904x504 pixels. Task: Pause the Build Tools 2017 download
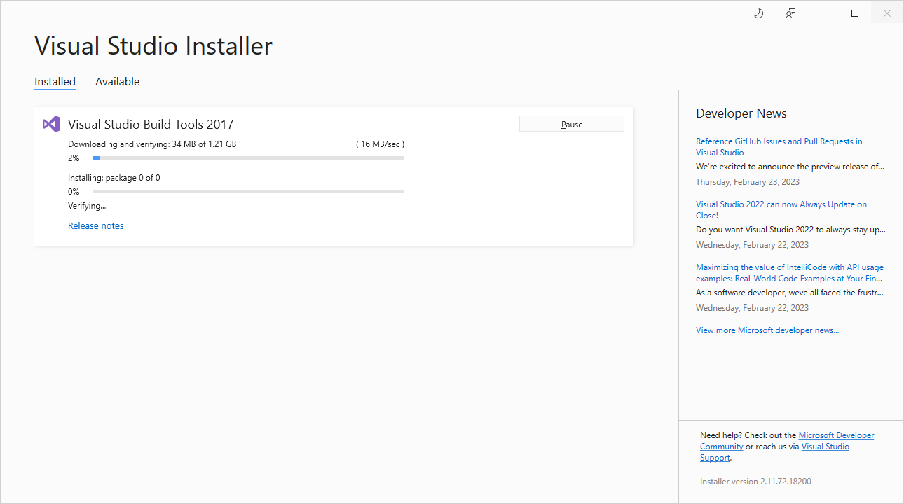(x=572, y=124)
